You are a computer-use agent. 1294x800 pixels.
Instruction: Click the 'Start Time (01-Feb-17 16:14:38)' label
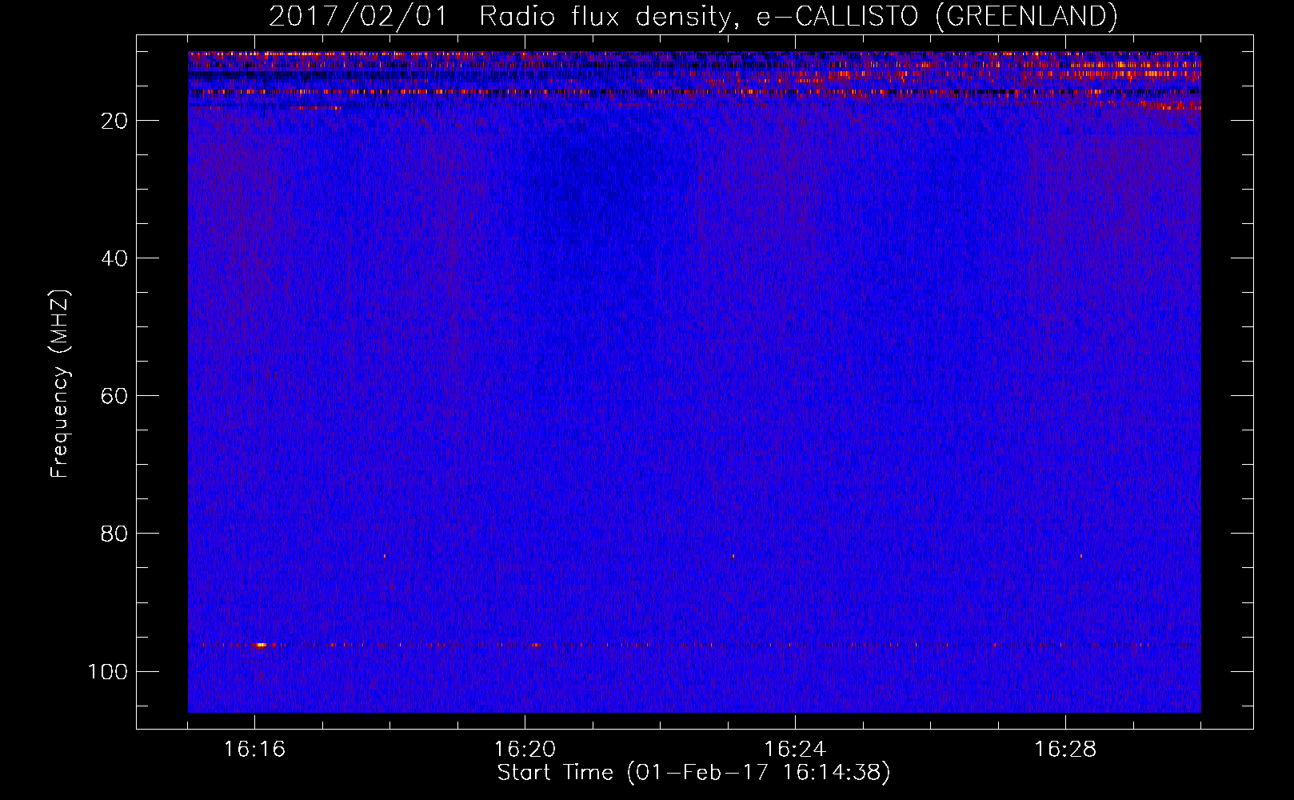pos(693,773)
